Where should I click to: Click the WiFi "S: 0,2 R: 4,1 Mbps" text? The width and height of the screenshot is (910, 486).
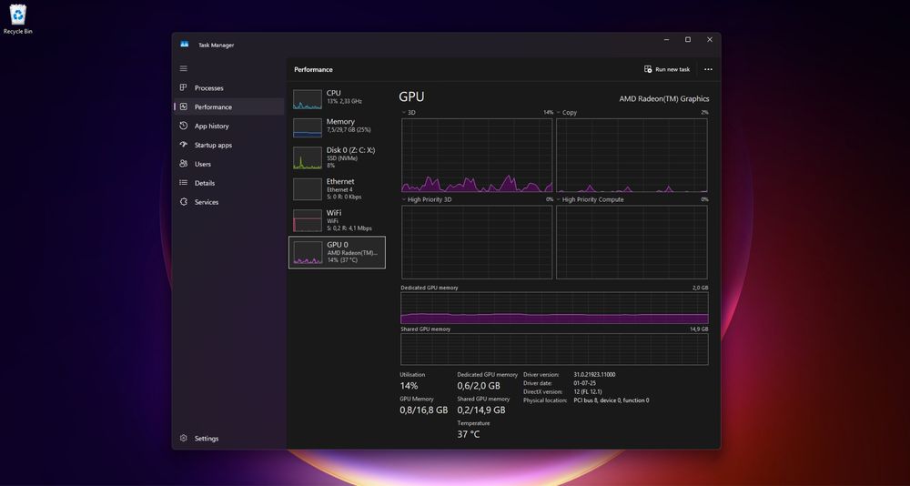349,228
